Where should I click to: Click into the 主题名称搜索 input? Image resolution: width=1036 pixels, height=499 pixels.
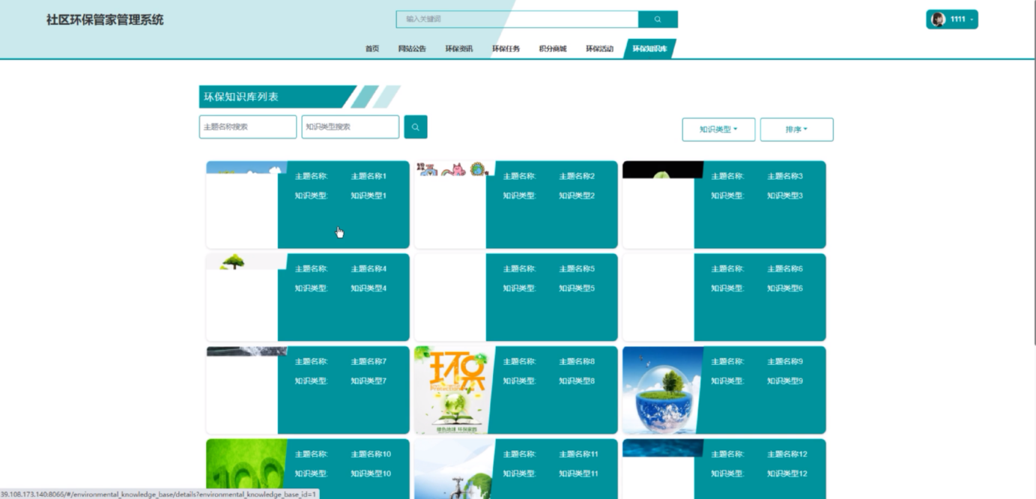point(248,127)
